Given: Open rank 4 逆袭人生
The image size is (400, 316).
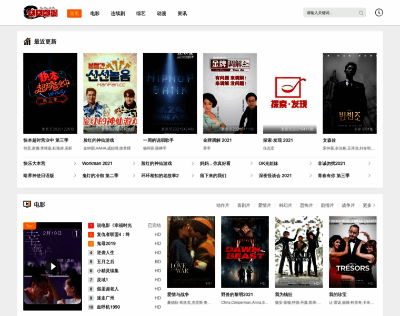Looking at the screenshot, I should tap(105, 252).
